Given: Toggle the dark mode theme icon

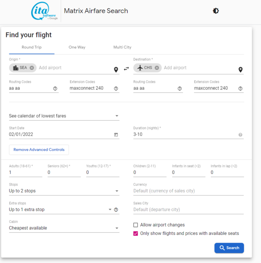Looking at the screenshot, I should 216,11.
